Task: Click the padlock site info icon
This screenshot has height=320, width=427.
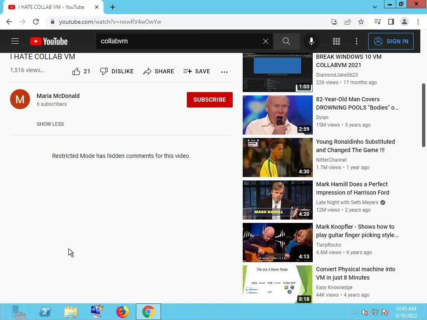Action: pyautogui.click(x=53, y=22)
